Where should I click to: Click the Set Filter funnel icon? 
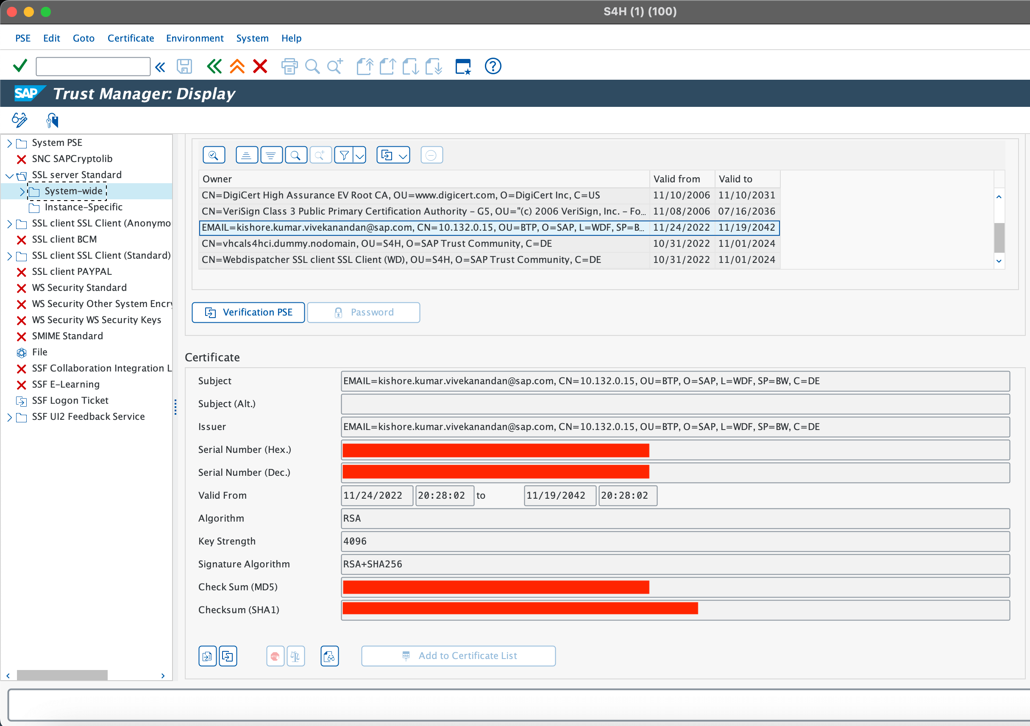pyautogui.click(x=344, y=155)
